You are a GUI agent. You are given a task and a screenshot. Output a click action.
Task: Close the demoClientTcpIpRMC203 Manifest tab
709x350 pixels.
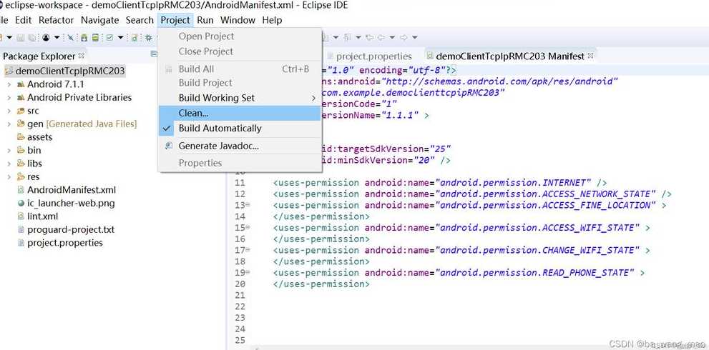590,56
